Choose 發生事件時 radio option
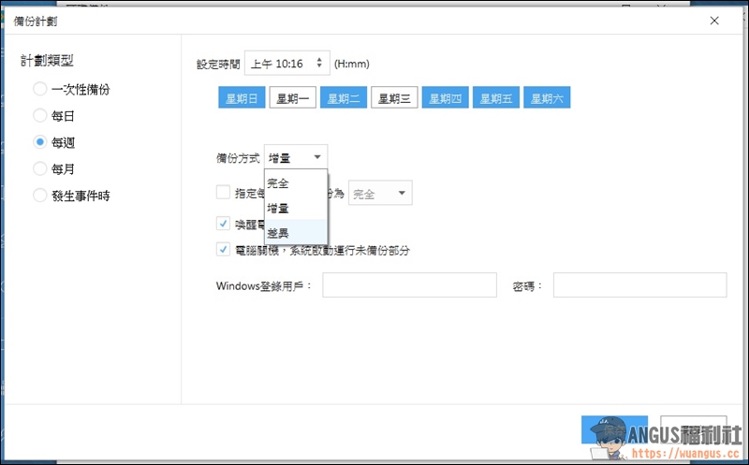 pos(39,196)
